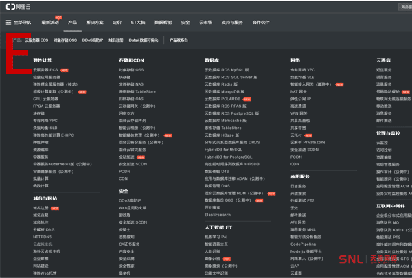Open 云解析 DNS link
Image resolution: width=412 pixels, height=278 pixels.
pyautogui.click(x=44, y=230)
